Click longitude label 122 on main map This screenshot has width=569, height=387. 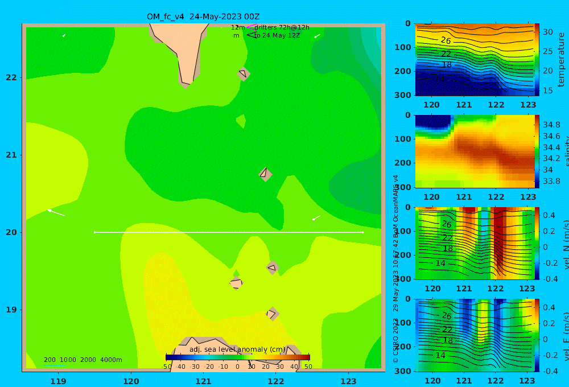click(x=276, y=381)
